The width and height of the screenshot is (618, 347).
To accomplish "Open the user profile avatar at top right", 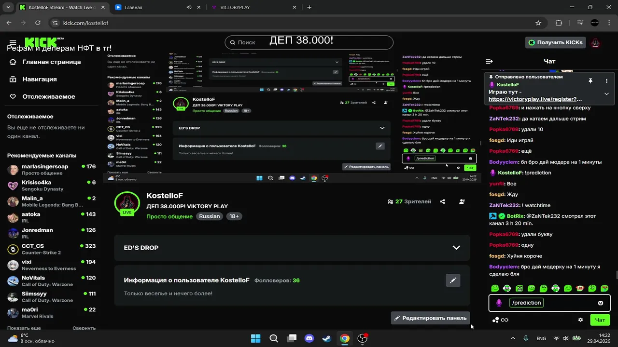I will click(x=596, y=42).
